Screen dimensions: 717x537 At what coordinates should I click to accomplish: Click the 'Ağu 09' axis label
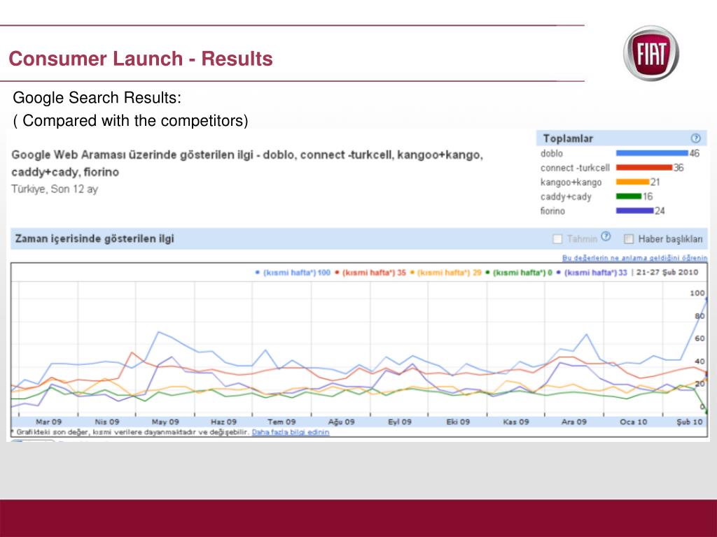click(x=341, y=422)
